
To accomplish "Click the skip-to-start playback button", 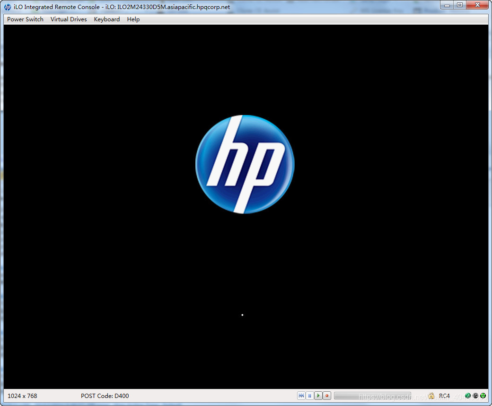I will pos(301,396).
